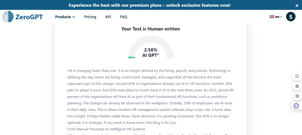Navigate to the FAQ page

tap(124, 17)
